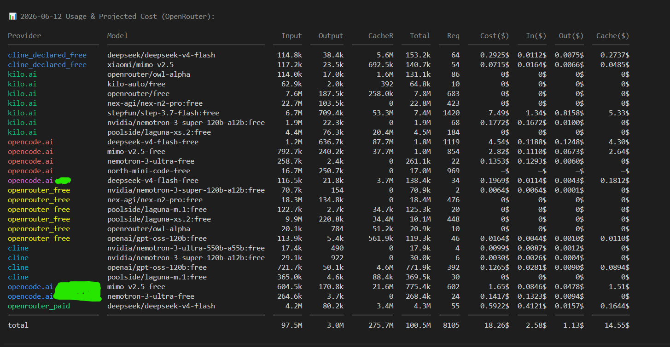Click the model name "stepfun/step-3.7-flash:free"

click(x=163, y=113)
